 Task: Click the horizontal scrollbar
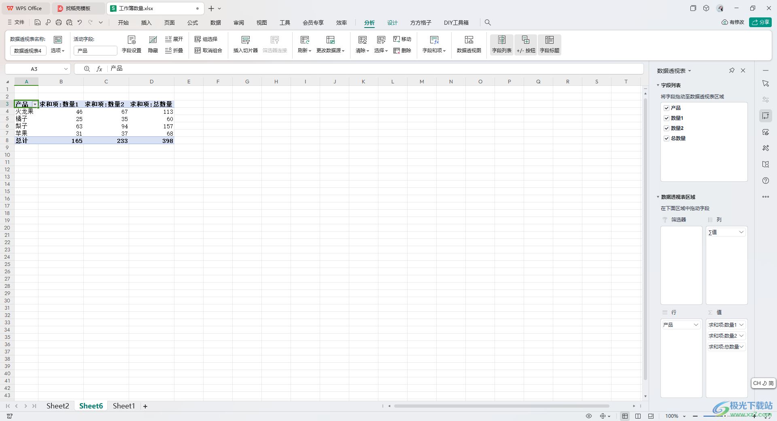[502, 406]
